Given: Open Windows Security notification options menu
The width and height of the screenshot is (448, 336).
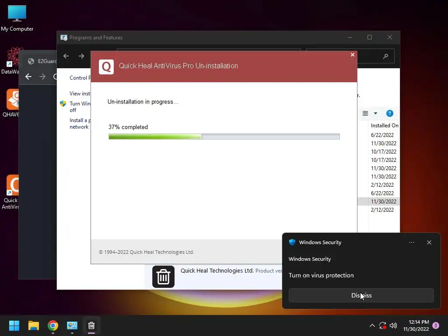Looking at the screenshot, I should click(x=411, y=242).
